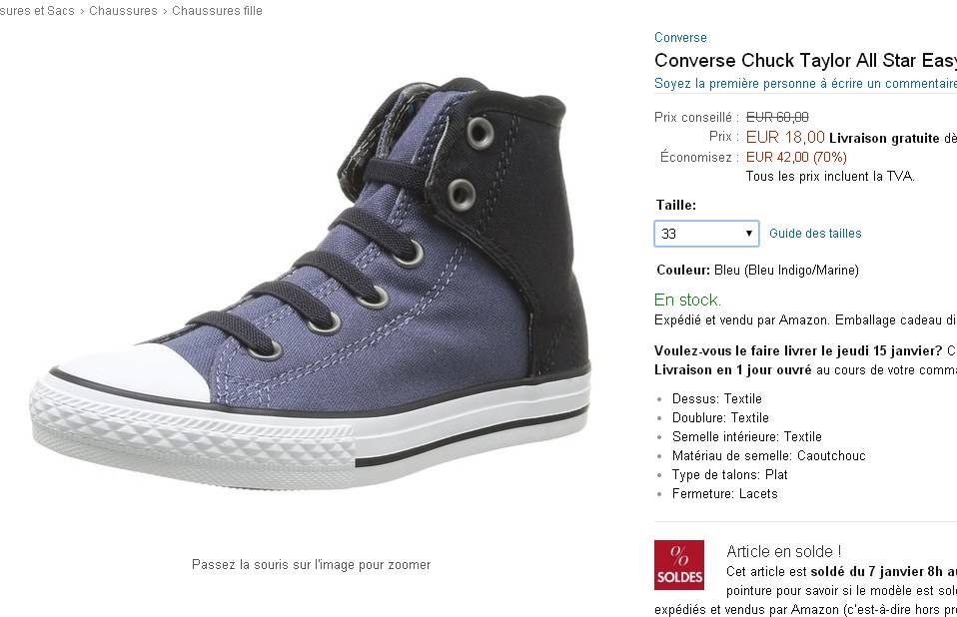
Task: Go to the Chaussures breadcrumb category
Action: click(123, 11)
